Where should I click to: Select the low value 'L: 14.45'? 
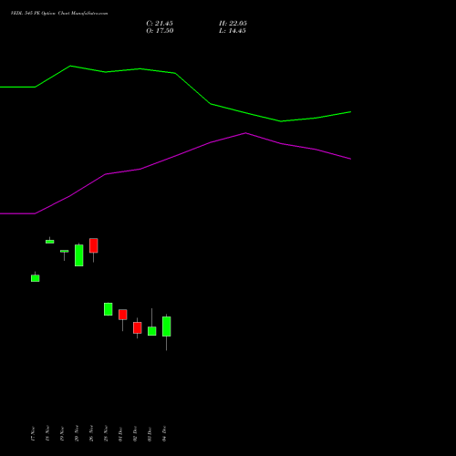[233, 31]
